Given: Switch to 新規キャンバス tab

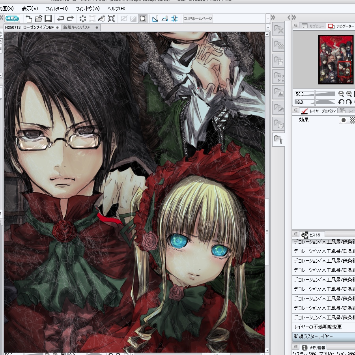Looking at the screenshot, I should tap(77, 27).
